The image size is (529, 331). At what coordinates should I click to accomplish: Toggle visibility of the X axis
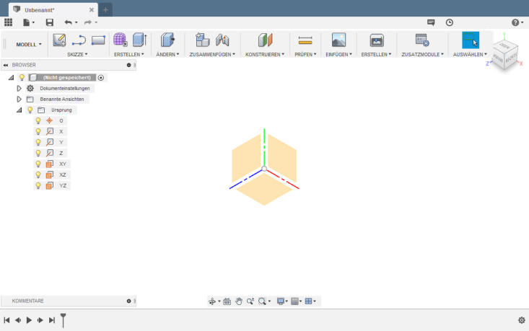click(x=38, y=131)
